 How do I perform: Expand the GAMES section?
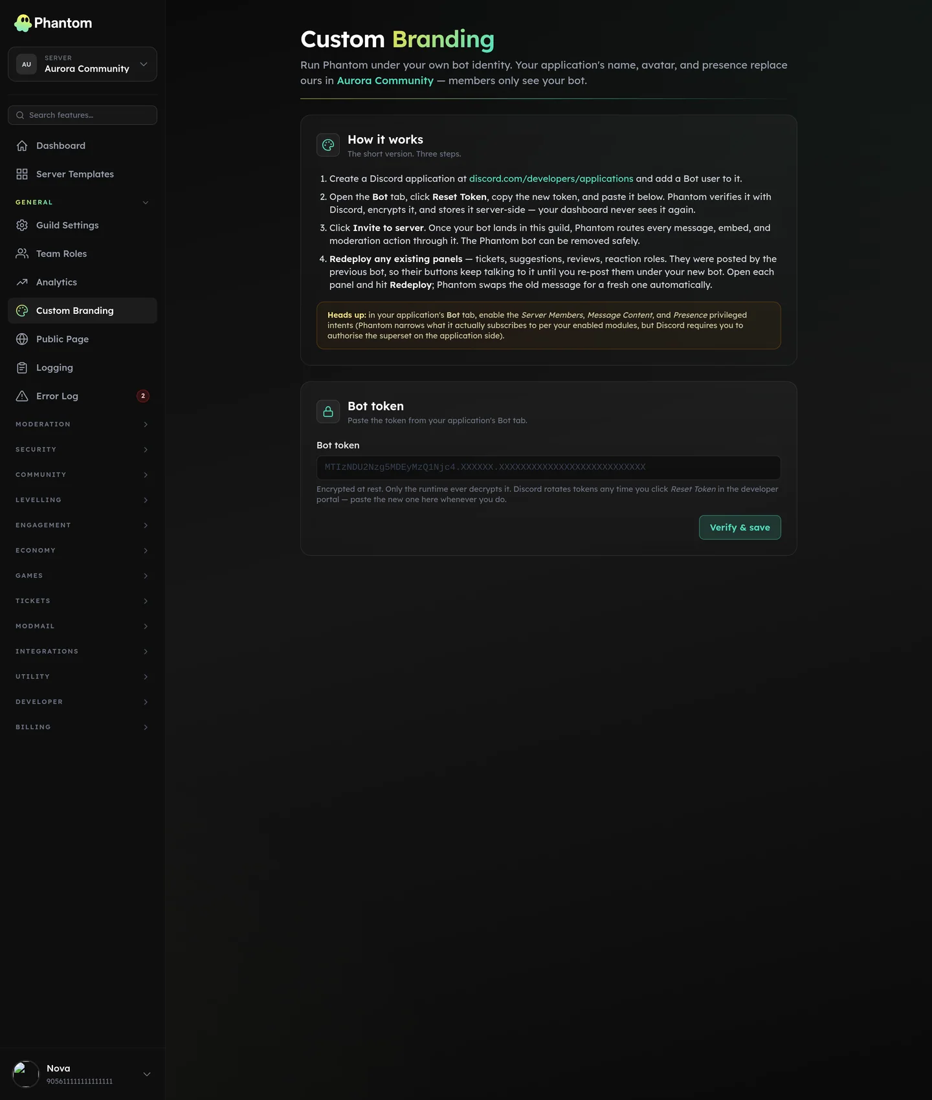click(82, 576)
